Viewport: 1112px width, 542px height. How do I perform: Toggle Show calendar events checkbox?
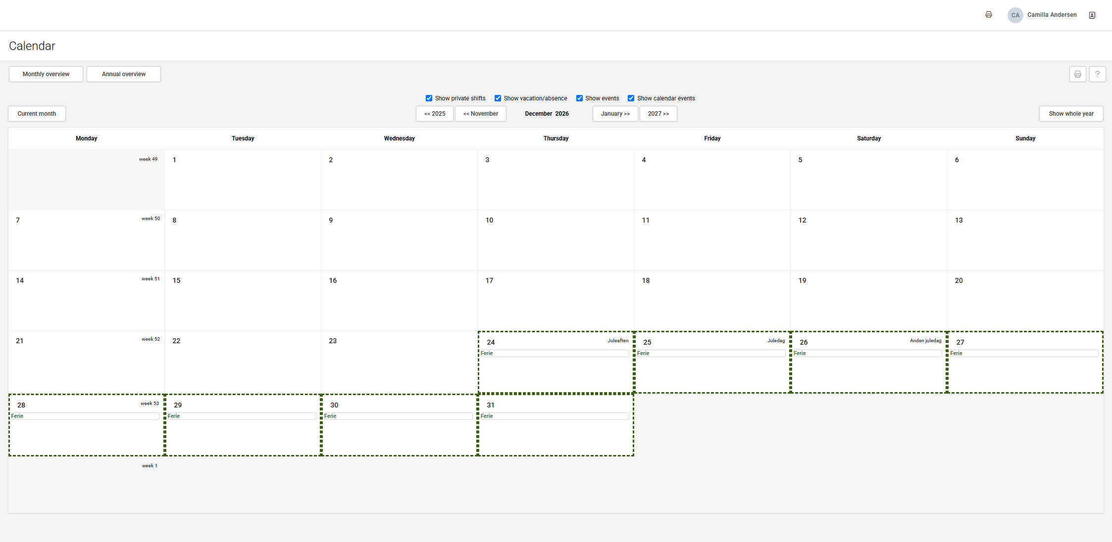pyautogui.click(x=631, y=98)
